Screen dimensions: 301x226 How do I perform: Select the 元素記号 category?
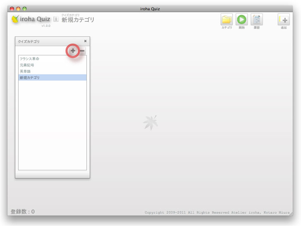[27, 65]
